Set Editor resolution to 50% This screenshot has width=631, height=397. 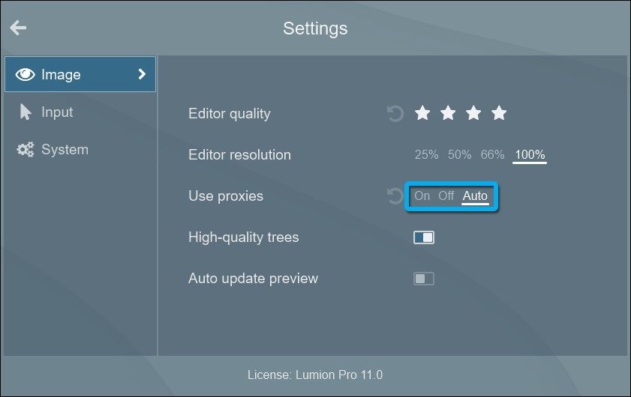[x=459, y=155]
